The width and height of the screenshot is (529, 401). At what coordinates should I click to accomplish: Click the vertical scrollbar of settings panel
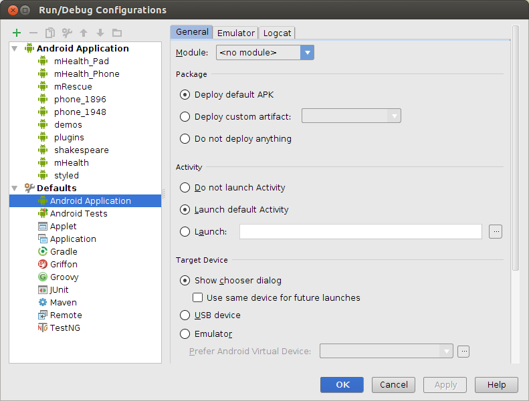tap(515, 148)
